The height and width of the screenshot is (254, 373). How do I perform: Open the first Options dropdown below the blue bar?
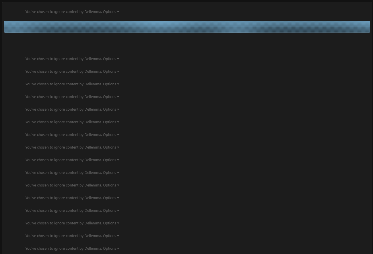pyautogui.click(x=111, y=59)
